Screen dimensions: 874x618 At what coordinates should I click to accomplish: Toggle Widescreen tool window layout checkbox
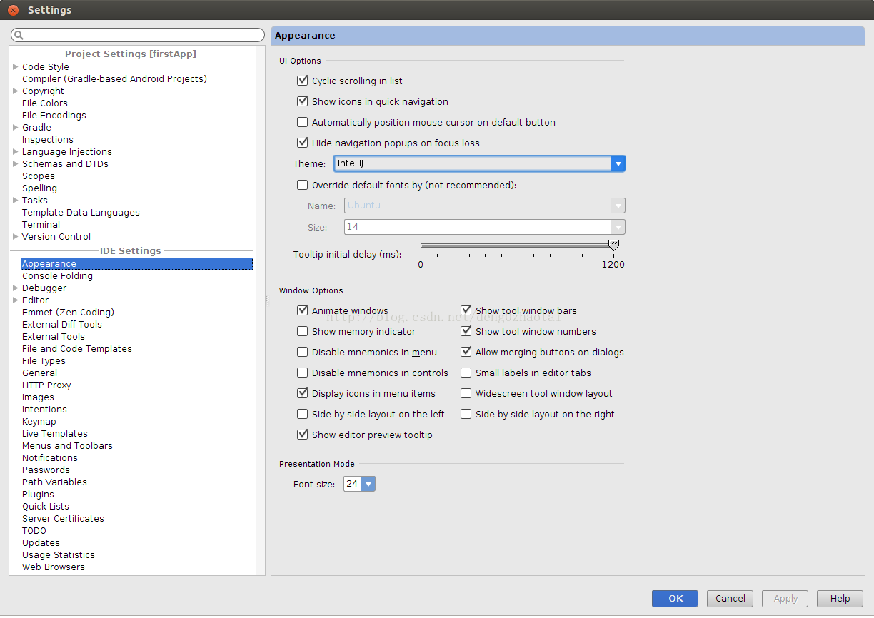[466, 393]
